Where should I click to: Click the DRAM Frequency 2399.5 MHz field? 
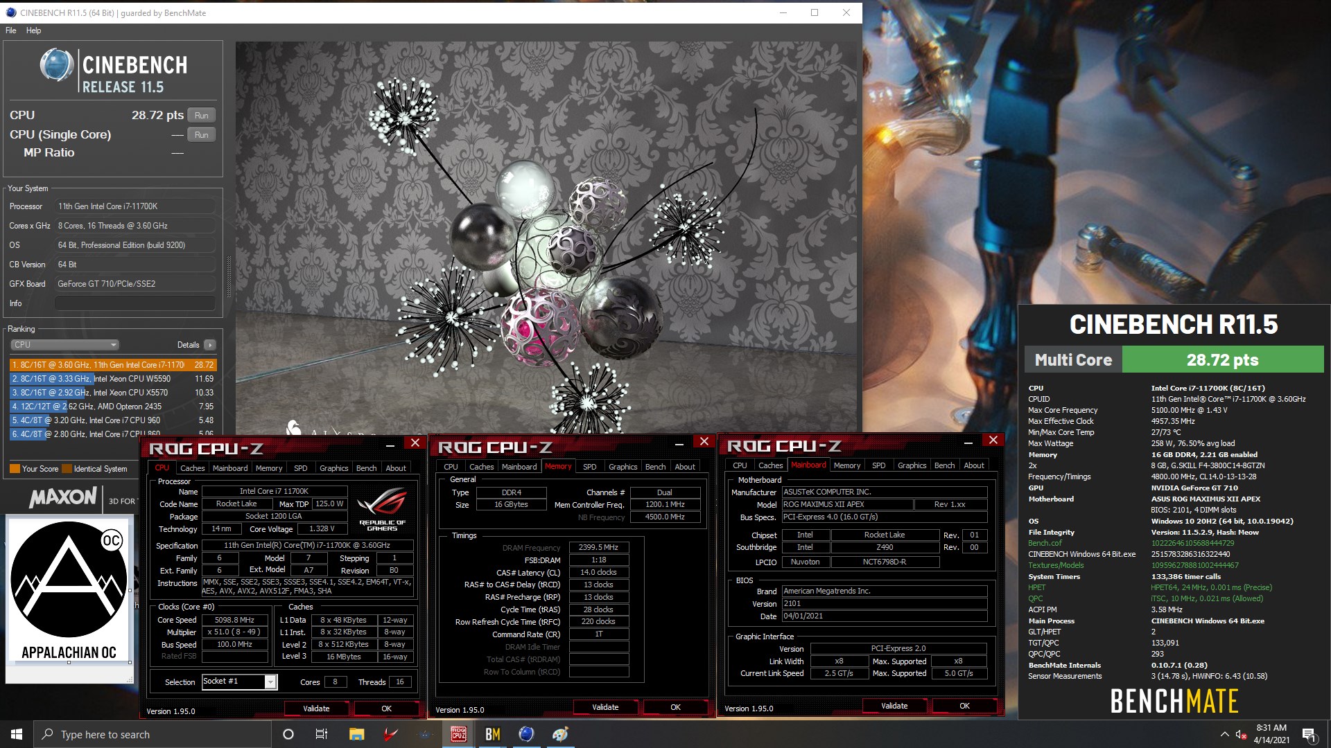pyautogui.click(x=599, y=548)
